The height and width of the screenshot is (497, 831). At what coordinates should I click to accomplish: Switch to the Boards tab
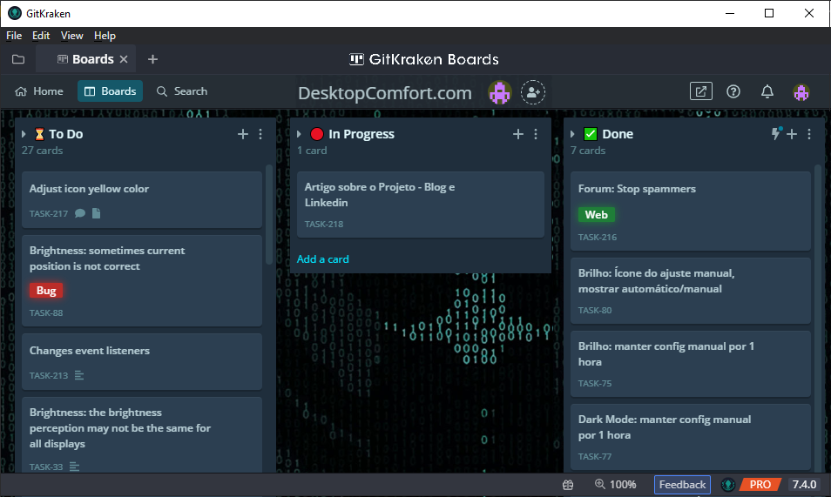point(86,59)
